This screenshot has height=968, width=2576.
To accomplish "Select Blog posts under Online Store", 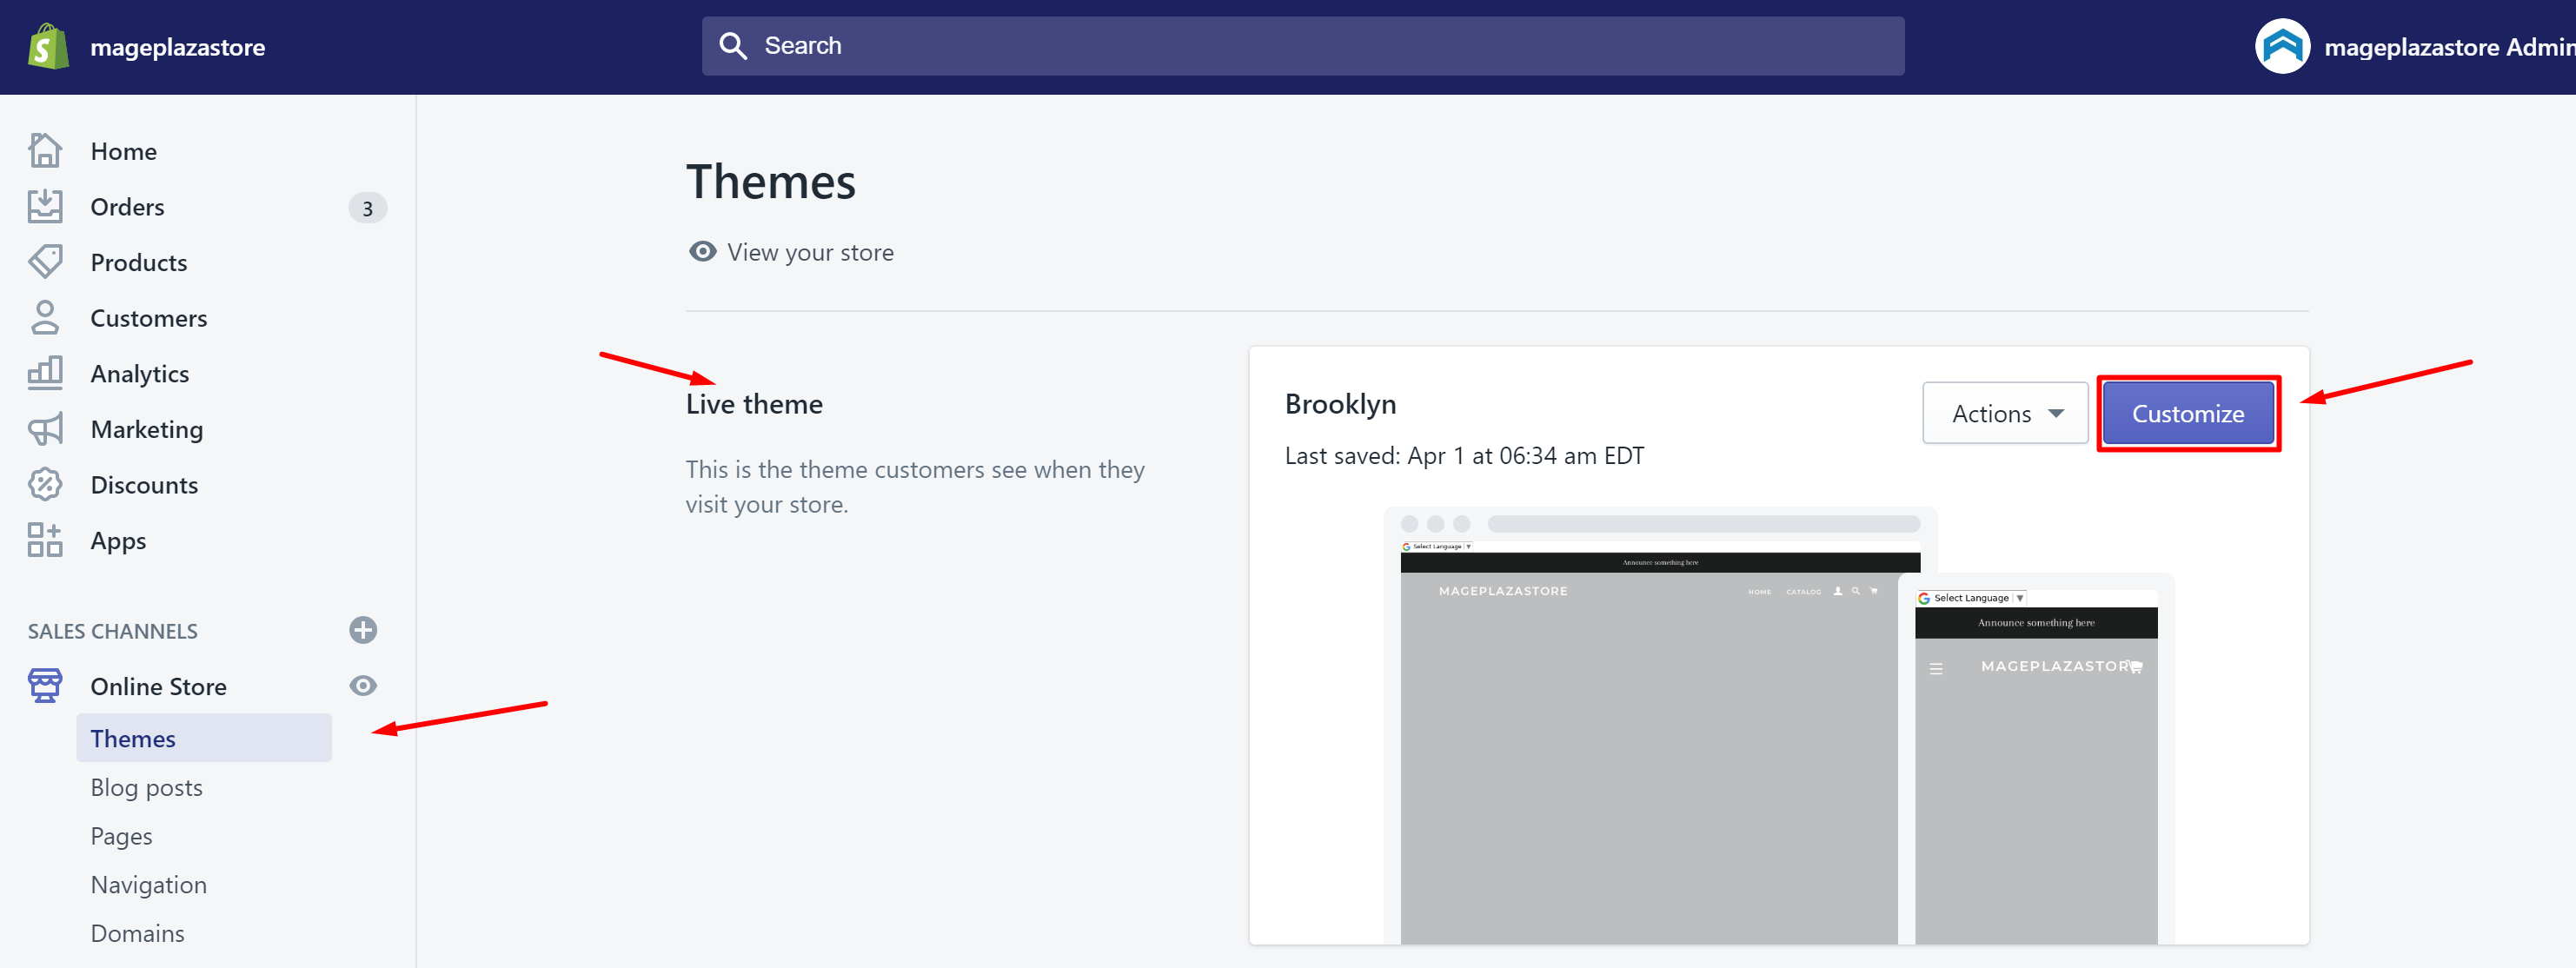I will tap(147, 788).
